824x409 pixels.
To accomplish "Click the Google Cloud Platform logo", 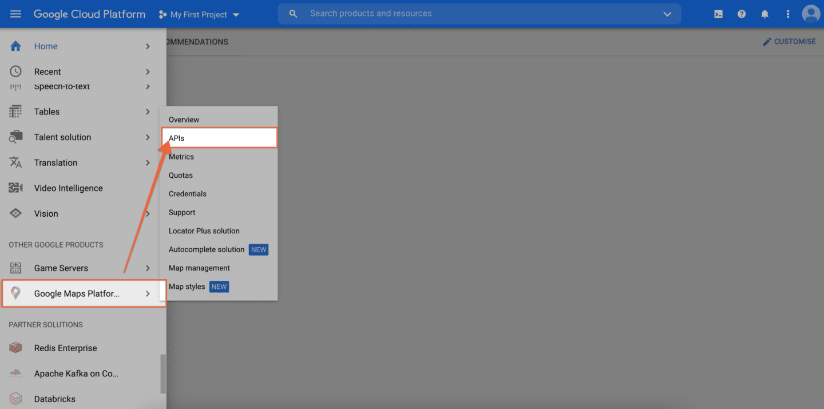I will 89,14.
